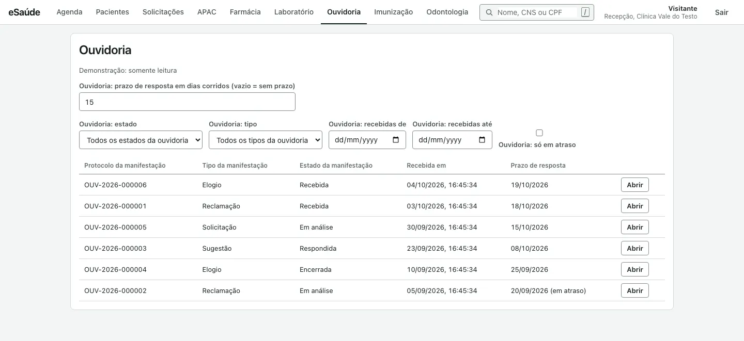Open the OUV-2026-000004 Encerrada entry

point(635,269)
